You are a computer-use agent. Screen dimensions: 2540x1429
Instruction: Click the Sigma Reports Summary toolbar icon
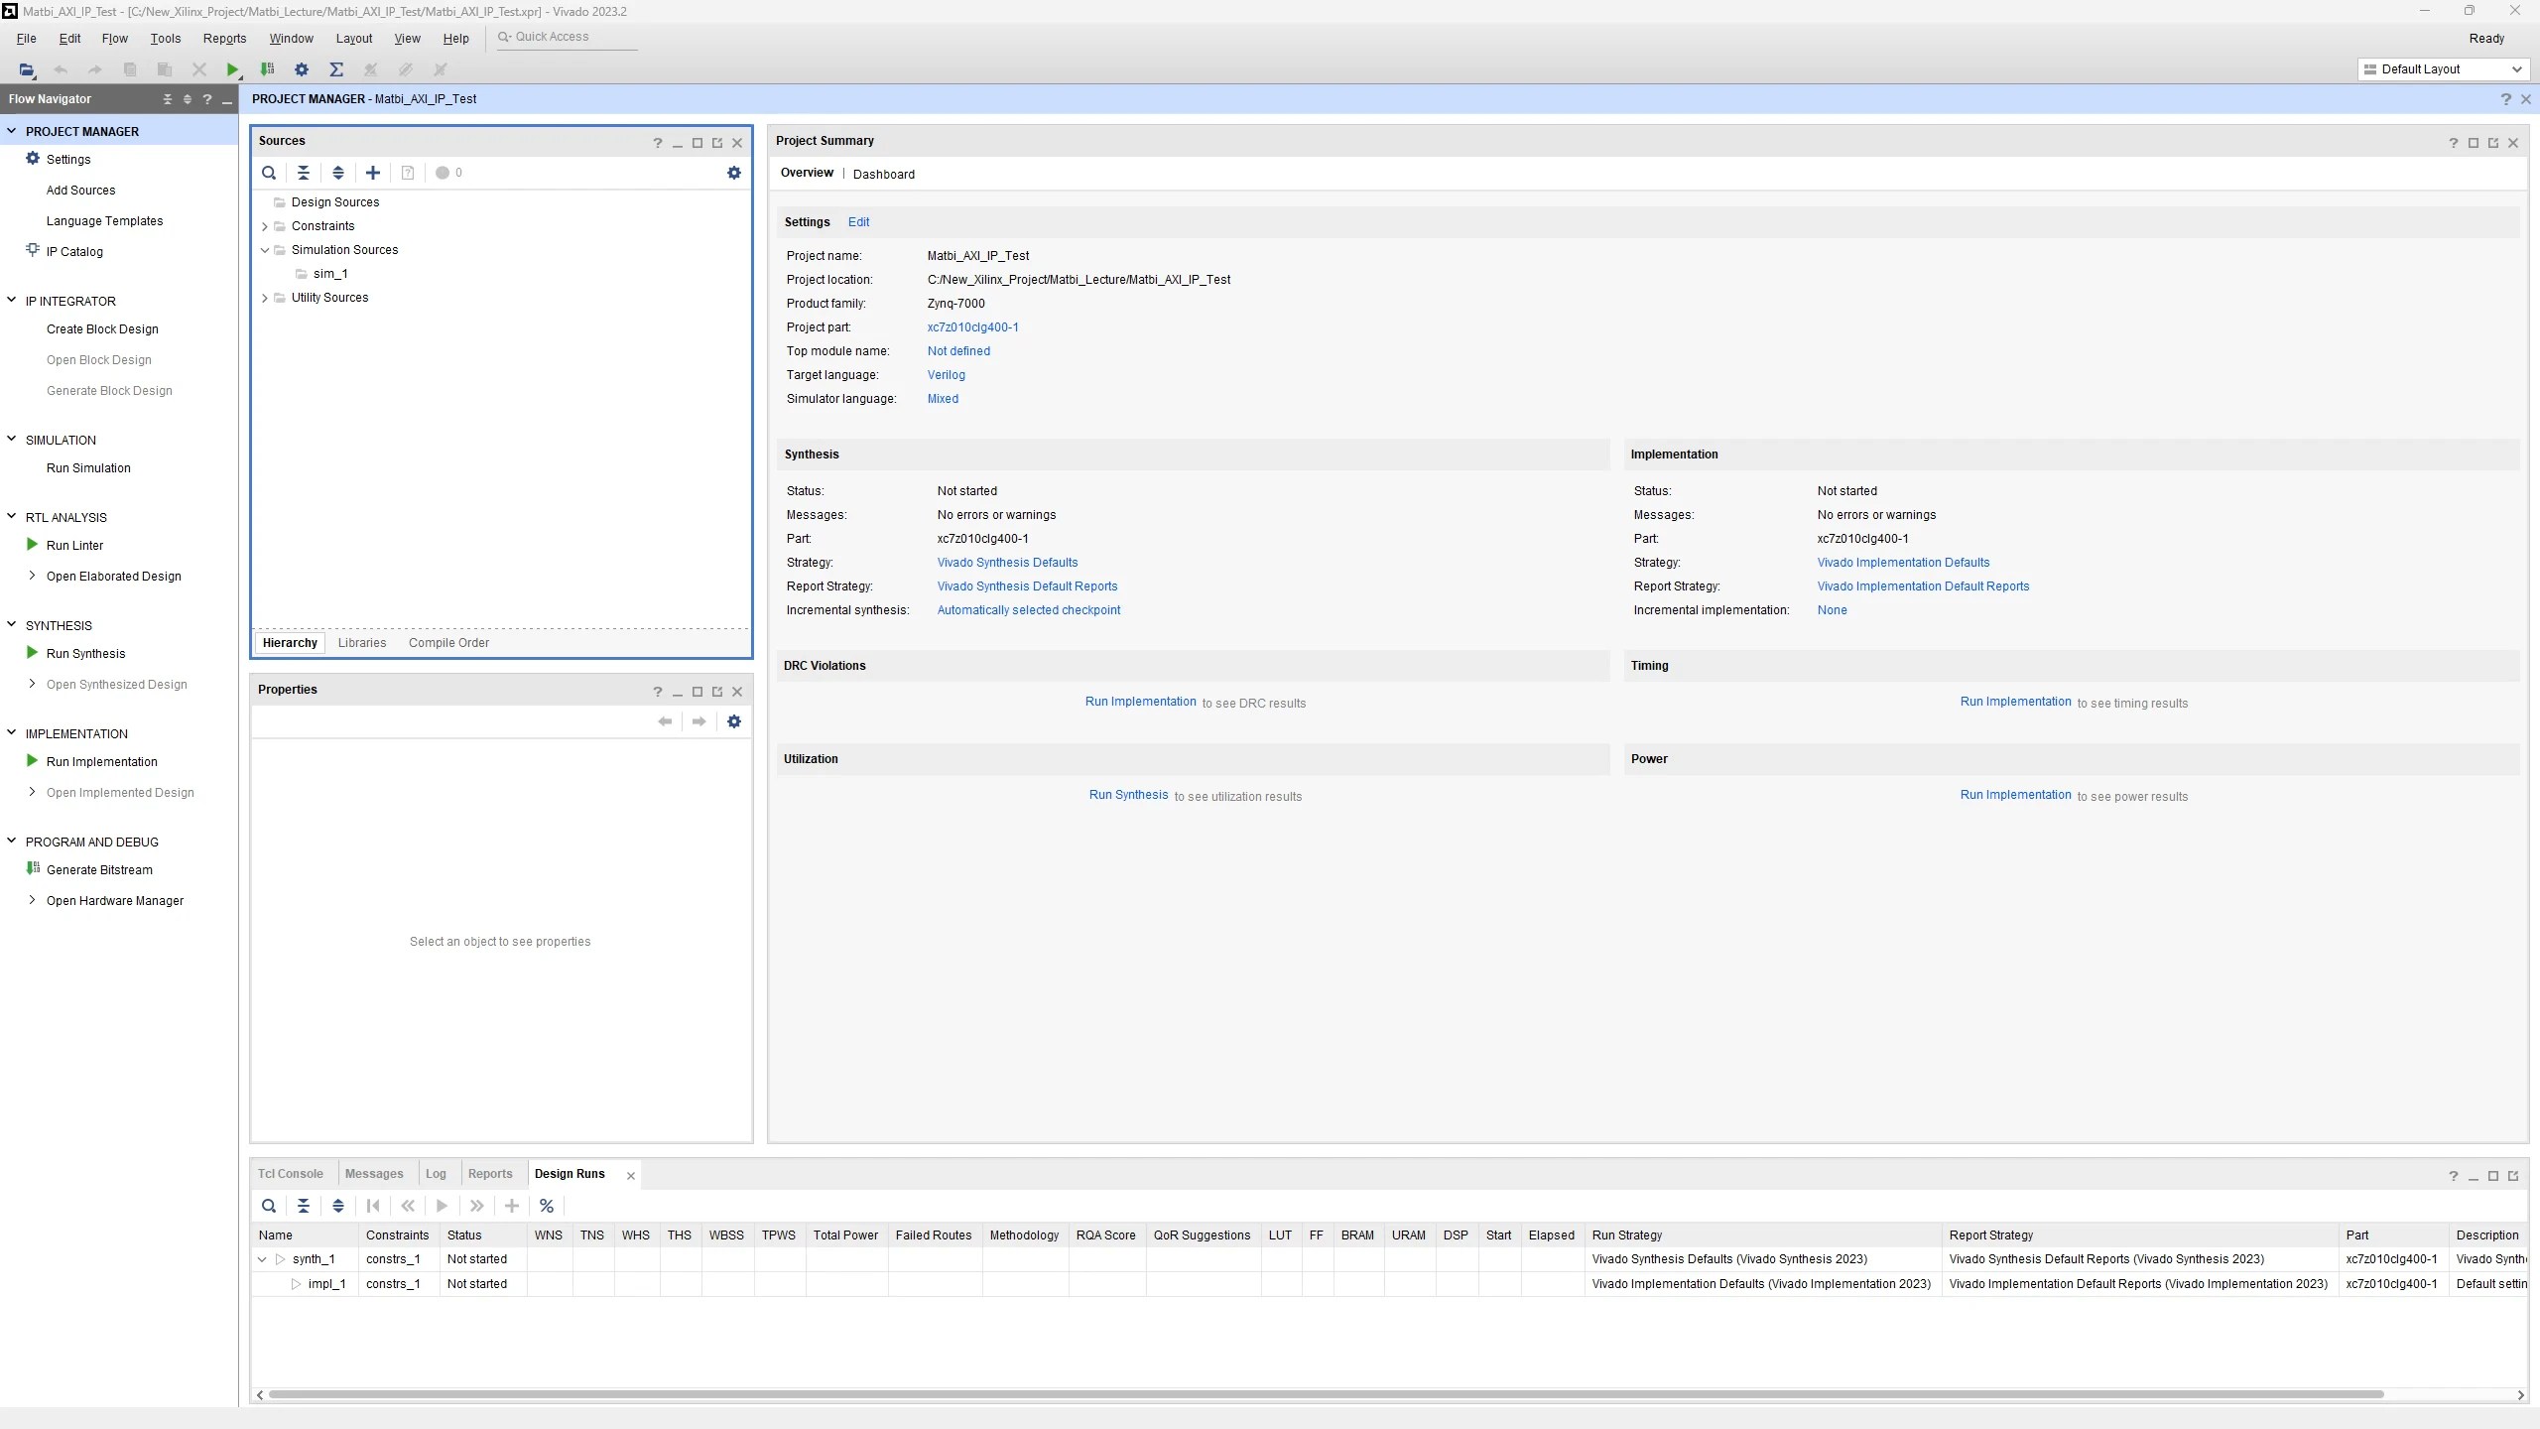(336, 69)
